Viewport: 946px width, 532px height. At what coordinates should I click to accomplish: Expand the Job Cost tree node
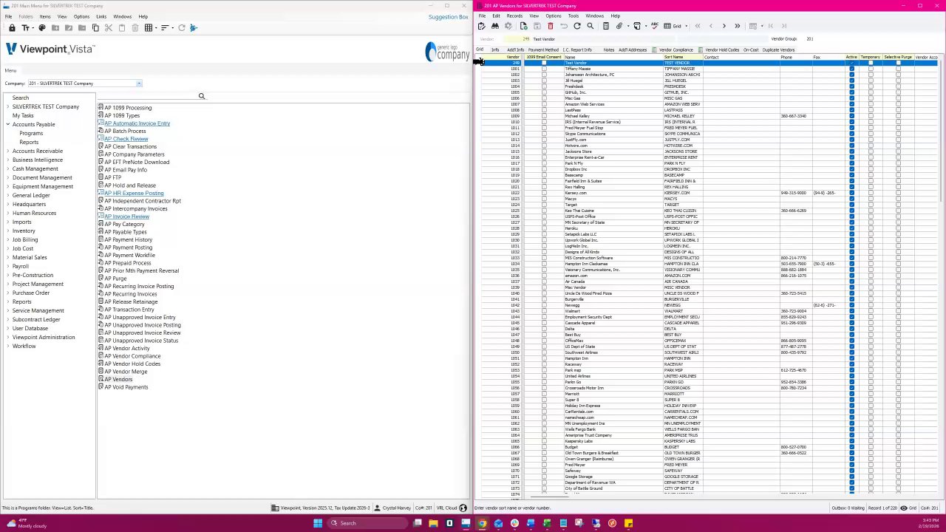[x=8, y=248]
